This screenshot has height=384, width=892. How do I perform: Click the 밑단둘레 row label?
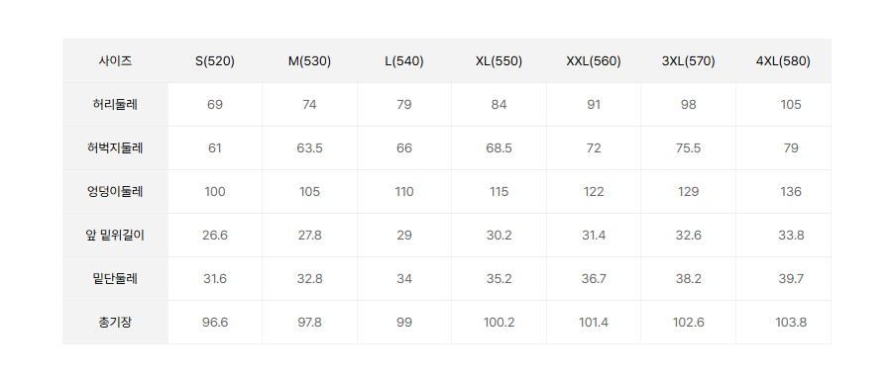coord(115,279)
